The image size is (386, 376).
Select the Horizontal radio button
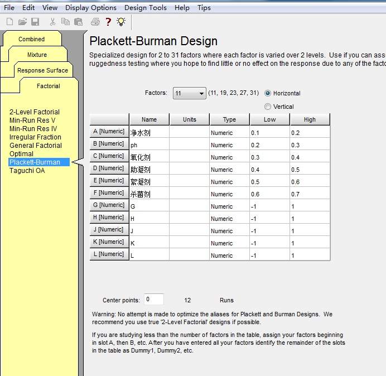pos(268,93)
